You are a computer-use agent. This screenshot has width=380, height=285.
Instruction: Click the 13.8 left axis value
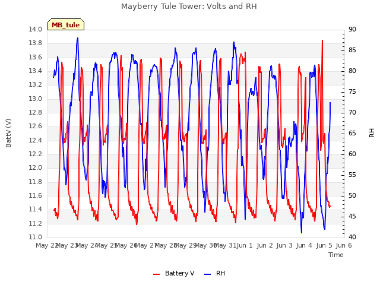[36, 43]
